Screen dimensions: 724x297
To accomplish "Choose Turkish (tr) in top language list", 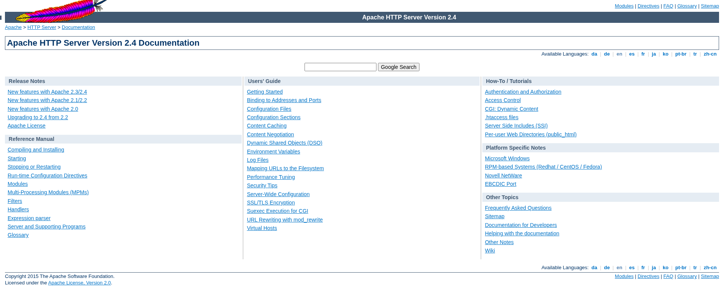I will point(695,54).
